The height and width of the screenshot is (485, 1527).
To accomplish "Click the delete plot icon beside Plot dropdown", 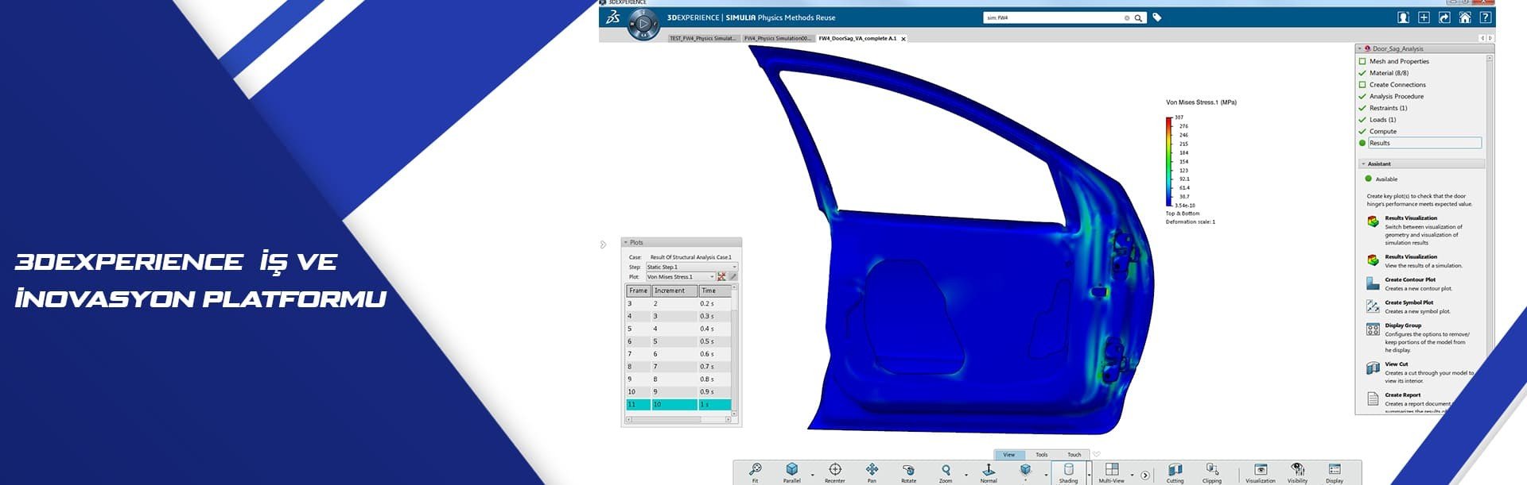I will (721, 276).
